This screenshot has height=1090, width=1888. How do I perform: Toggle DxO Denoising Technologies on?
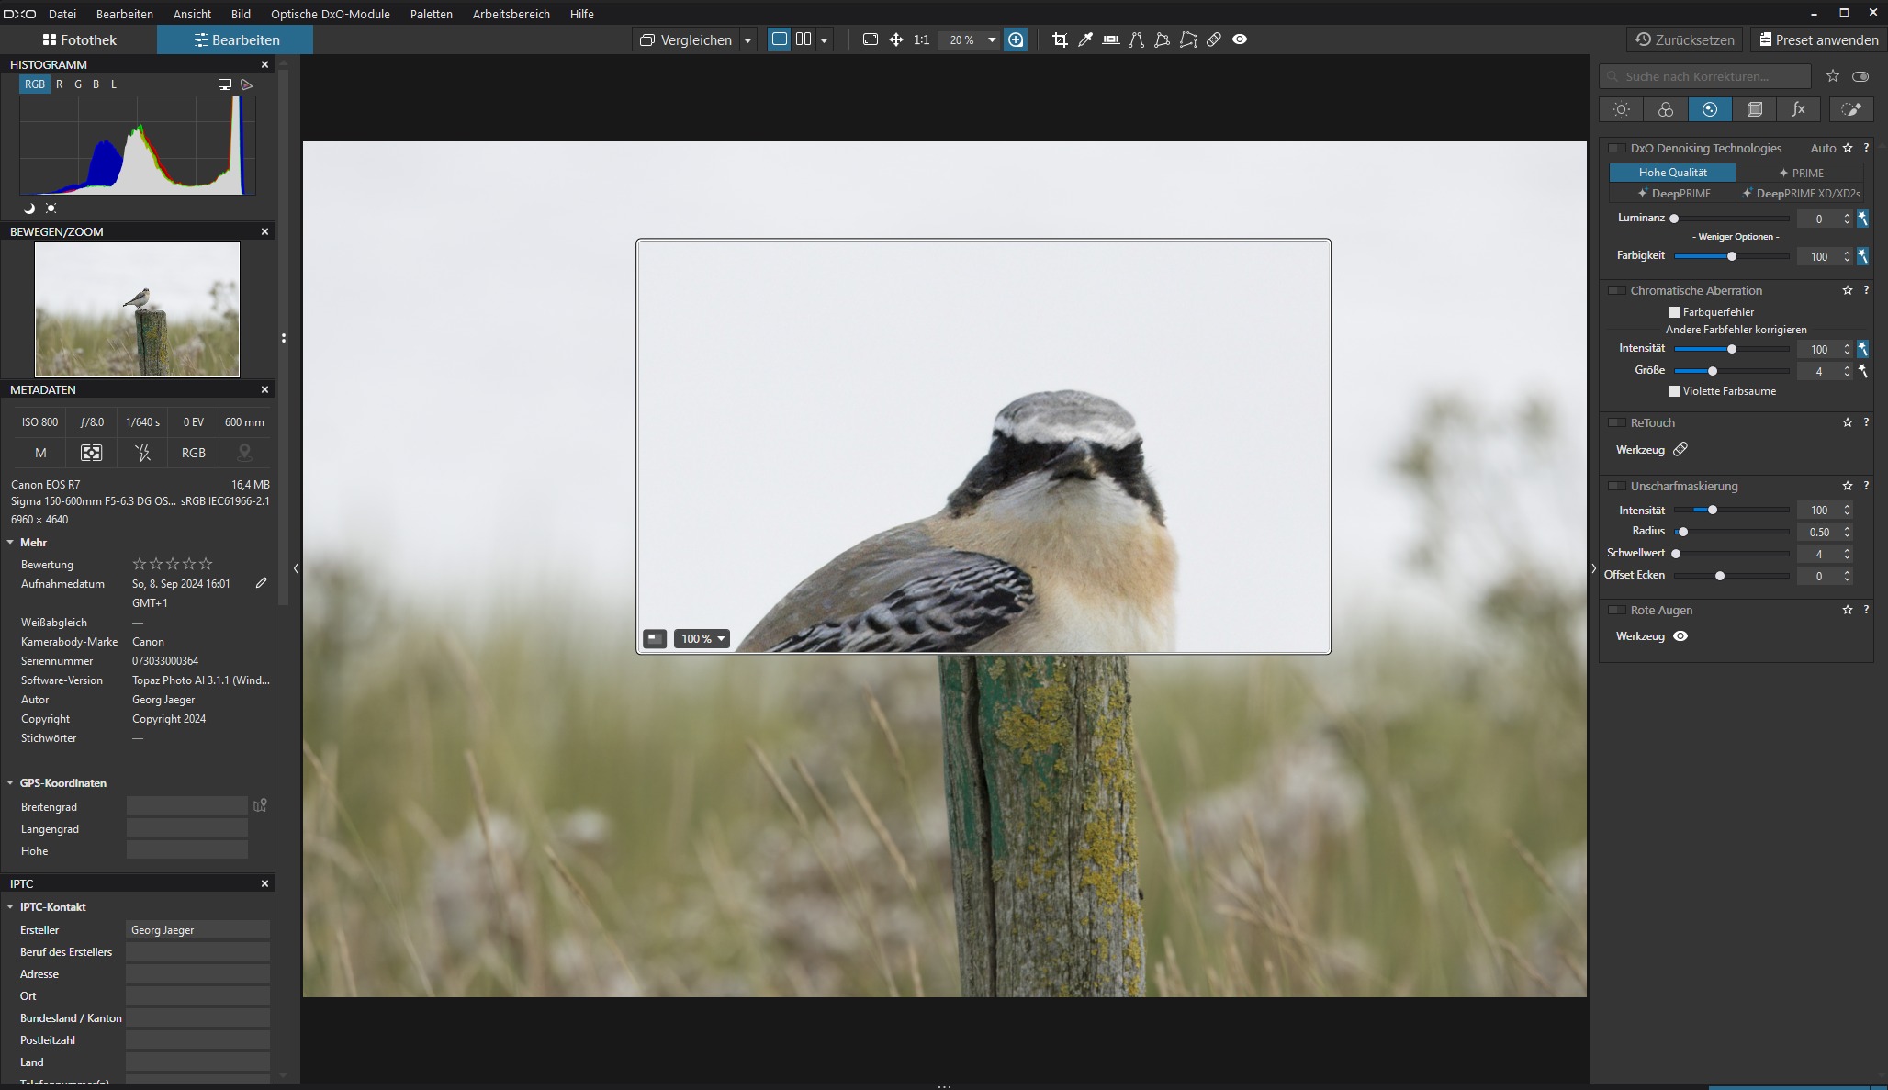[x=1616, y=148]
